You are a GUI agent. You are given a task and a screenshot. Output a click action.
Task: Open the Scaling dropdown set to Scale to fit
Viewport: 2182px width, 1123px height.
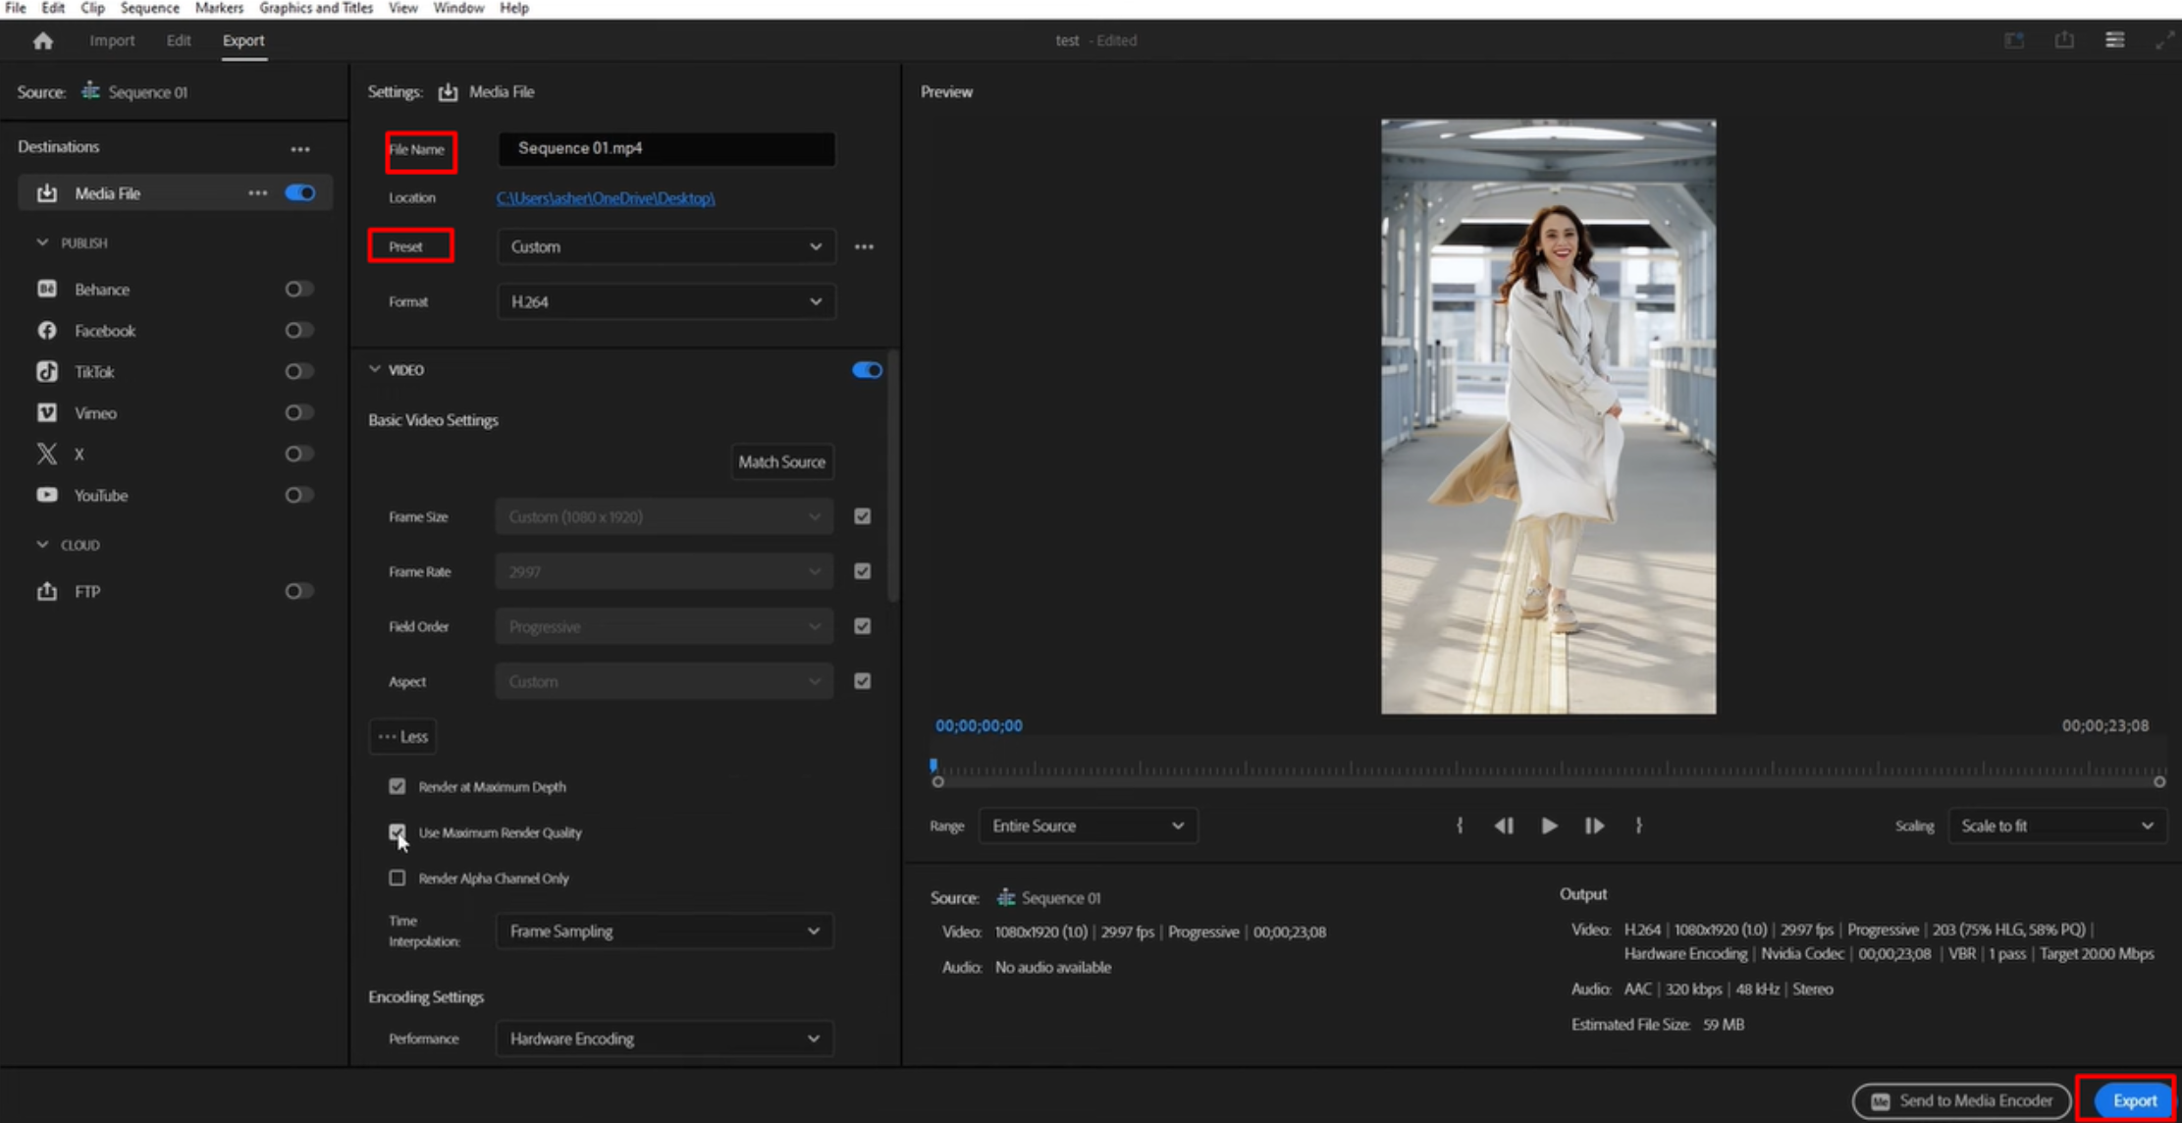click(2056, 826)
